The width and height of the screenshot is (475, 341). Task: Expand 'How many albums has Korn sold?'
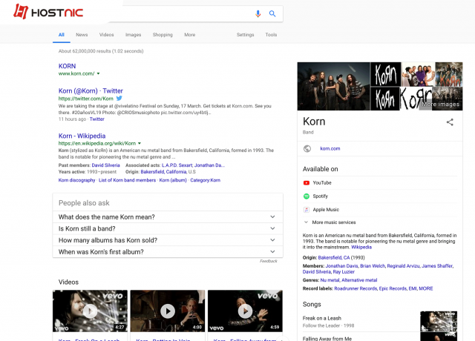tap(168, 240)
